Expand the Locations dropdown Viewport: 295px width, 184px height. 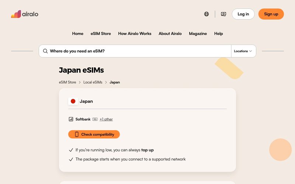pos(243,51)
